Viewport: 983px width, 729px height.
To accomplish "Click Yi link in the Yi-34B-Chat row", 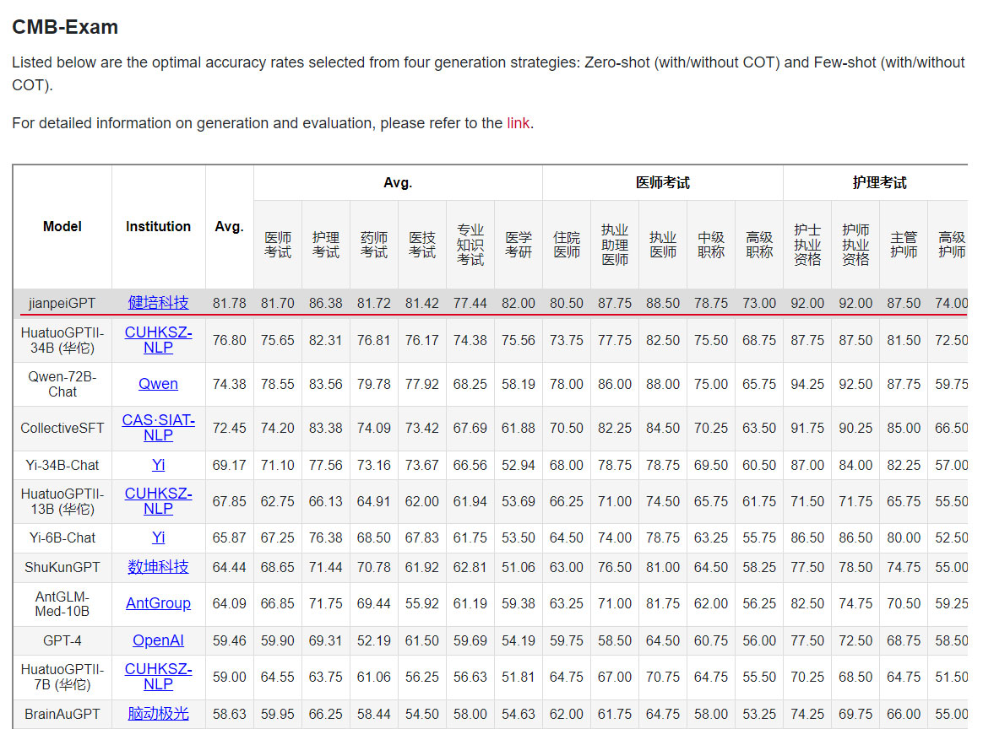I will coord(158,465).
